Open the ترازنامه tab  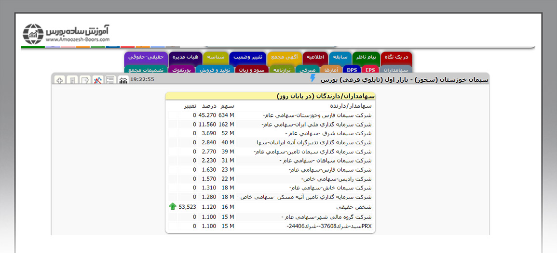(280, 70)
